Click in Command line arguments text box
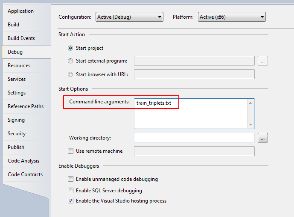 191,114
